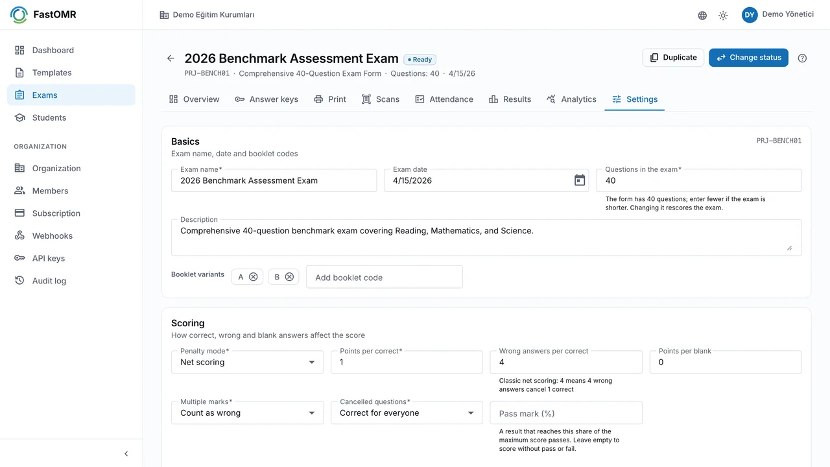Open the language globe icon
830x467 pixels.
(x=702, y=16)
